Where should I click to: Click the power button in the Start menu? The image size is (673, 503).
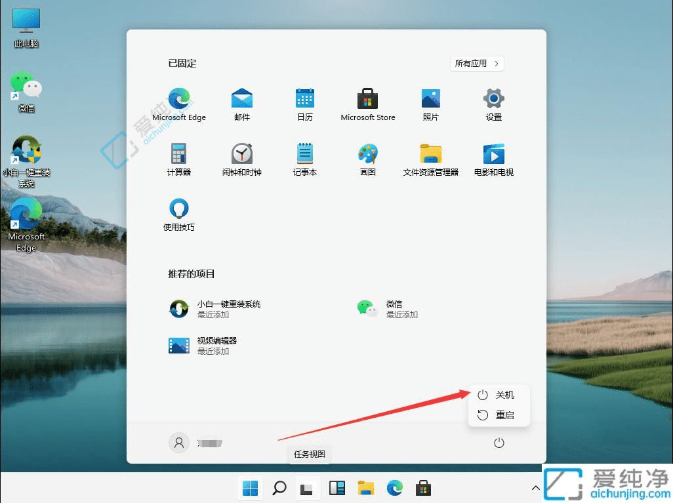tap(499, 443)
